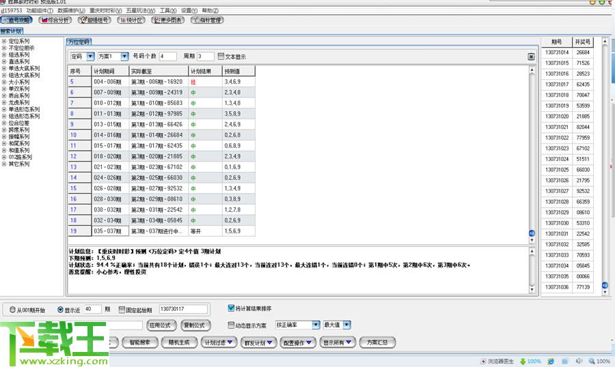The height and width of the screenshot is (367, 615).
Task: Click the 浏览器医生 status bar item
Action: (x=497, y=361)
